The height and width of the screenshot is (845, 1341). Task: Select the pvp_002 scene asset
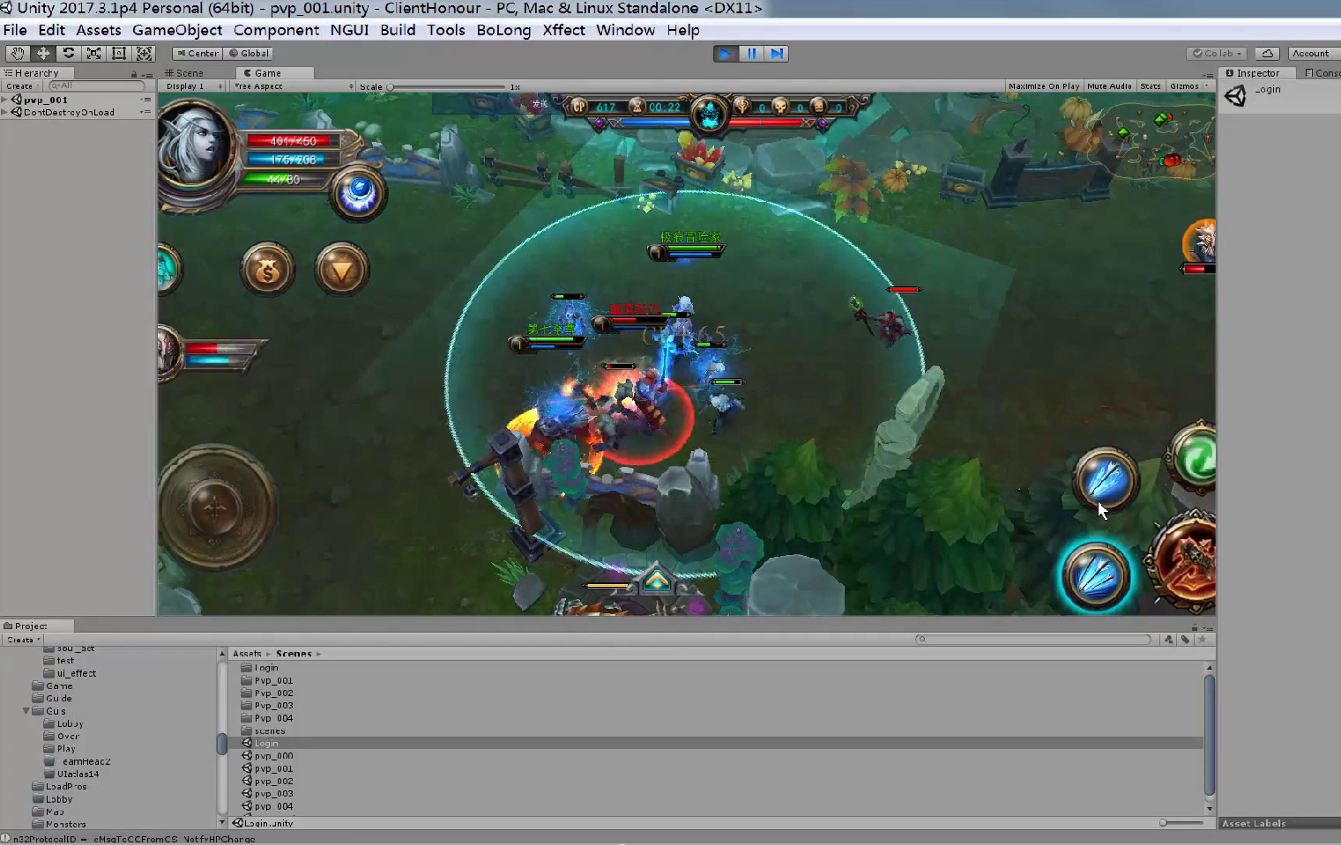[267, 781]
